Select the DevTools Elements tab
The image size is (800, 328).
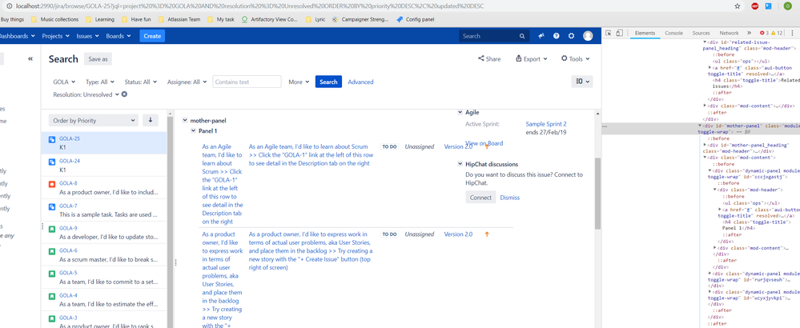(645, 33)
